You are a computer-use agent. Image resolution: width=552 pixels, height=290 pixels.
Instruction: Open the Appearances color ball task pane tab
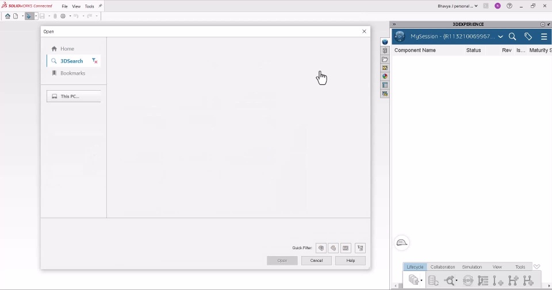pos(385,76)
